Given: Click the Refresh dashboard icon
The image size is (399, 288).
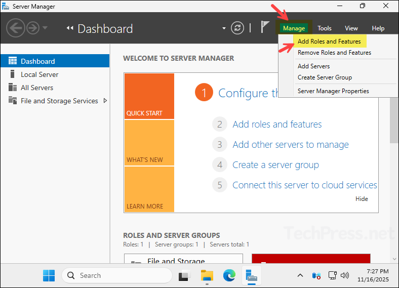Looking at the screenshot, I should point(237,28).
